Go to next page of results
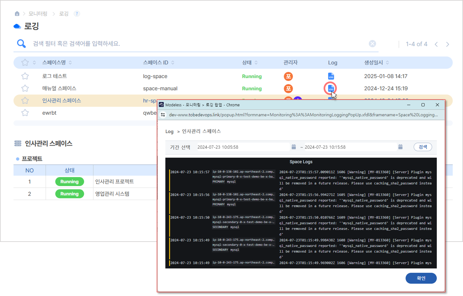Image resolution: width=463 pixels, height=296 pixels. [447, 44]
